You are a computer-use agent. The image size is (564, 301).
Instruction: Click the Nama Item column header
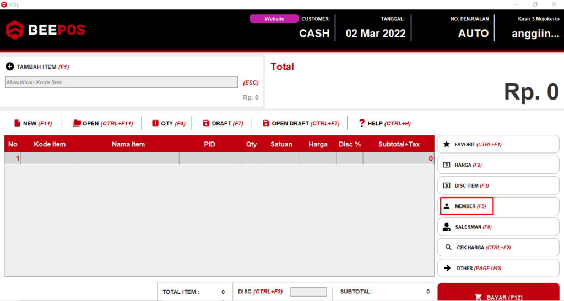128,144
